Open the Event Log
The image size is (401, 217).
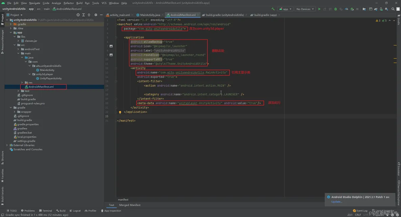[360, 211]
